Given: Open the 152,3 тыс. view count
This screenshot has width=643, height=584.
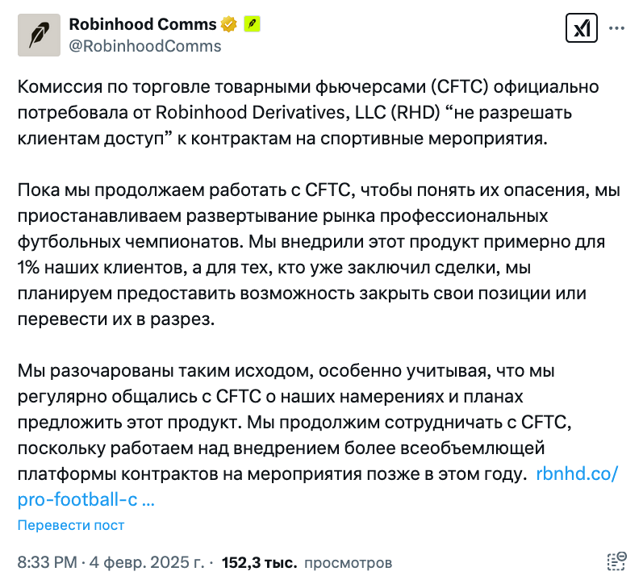Looking at the screenshot, I should pos(260,562).
